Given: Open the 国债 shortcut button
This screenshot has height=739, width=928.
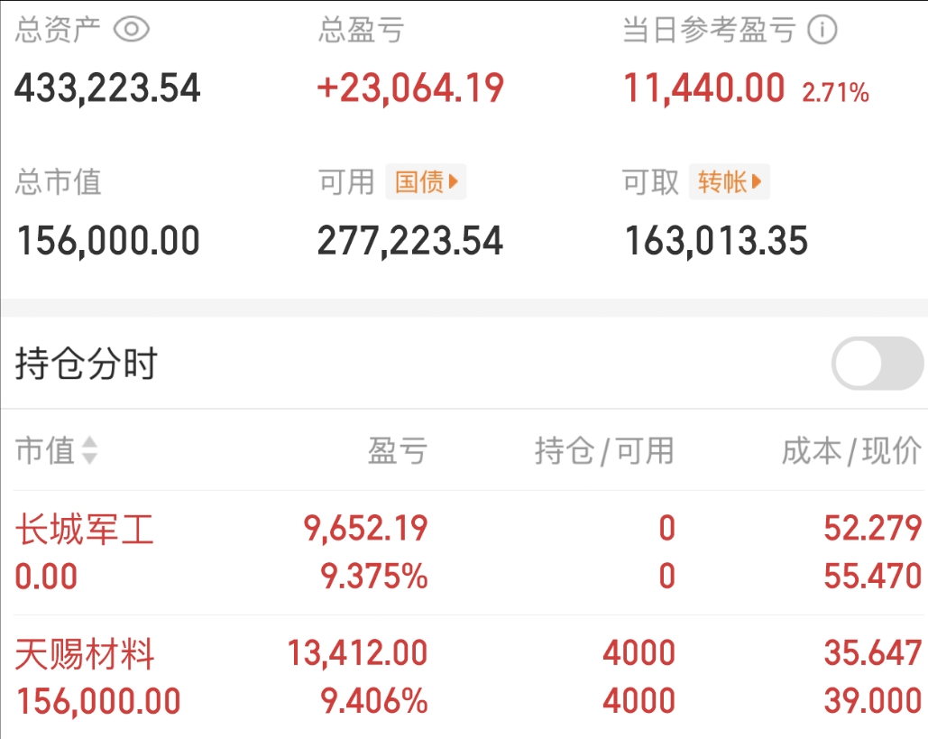Looking at the screenshot, I should pyautogui.click(x=426, y=181).
